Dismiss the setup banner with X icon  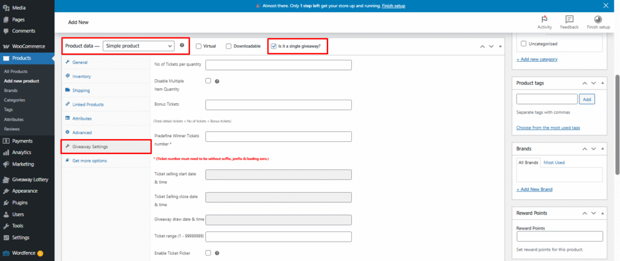(x=607, y=5)
